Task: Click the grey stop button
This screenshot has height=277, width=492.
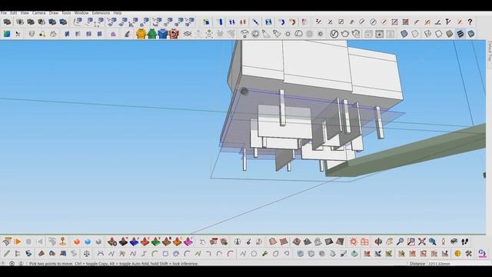Action: tap(28, 242)
